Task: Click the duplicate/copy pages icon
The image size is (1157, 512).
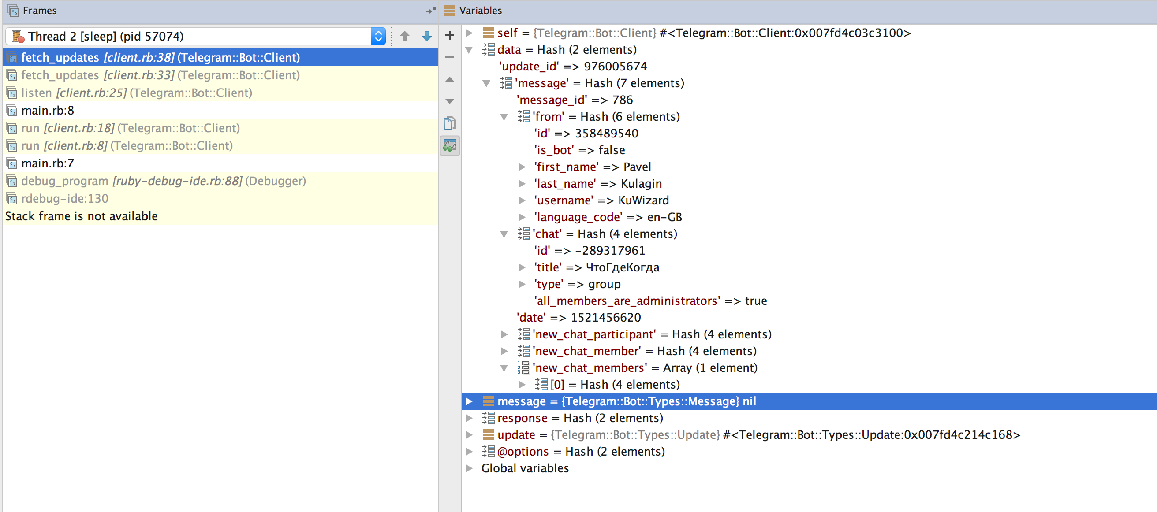Action: (449, 123)
